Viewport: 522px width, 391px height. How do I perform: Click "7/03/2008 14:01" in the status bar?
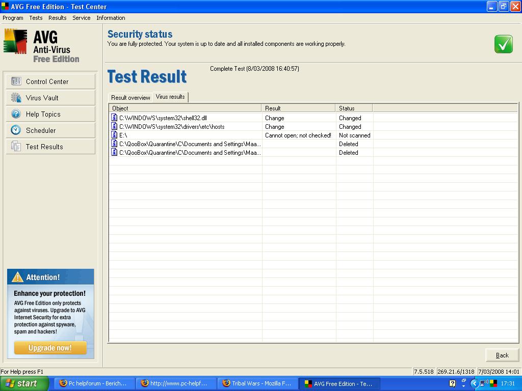coord(499,371)
